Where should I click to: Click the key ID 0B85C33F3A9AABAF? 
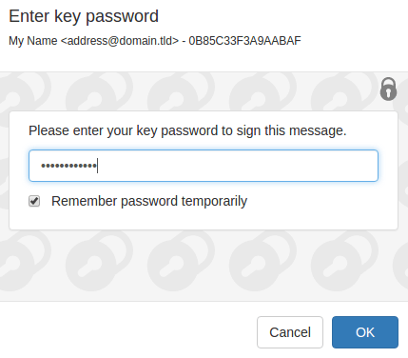[244, 41]
